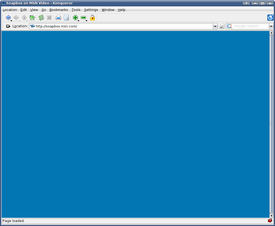Click the red bug icon in the status bar
The height and width of the screenshot is (226, 275).
(270, 221)
